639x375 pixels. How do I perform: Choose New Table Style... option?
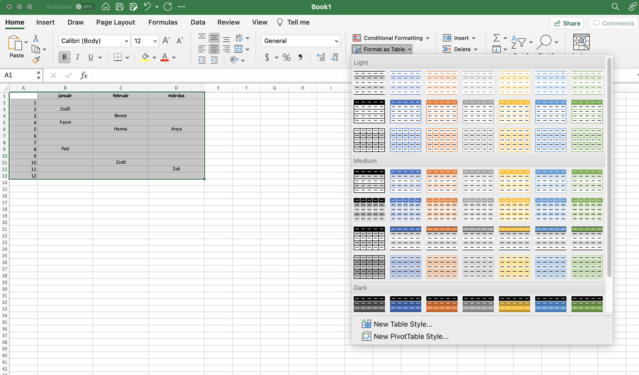click(403, 324)
